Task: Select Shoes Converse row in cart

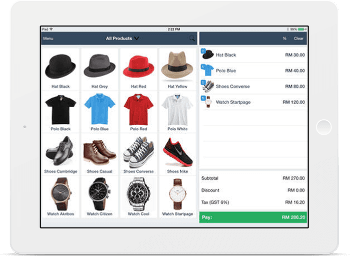Action: [x=253, y=86]
